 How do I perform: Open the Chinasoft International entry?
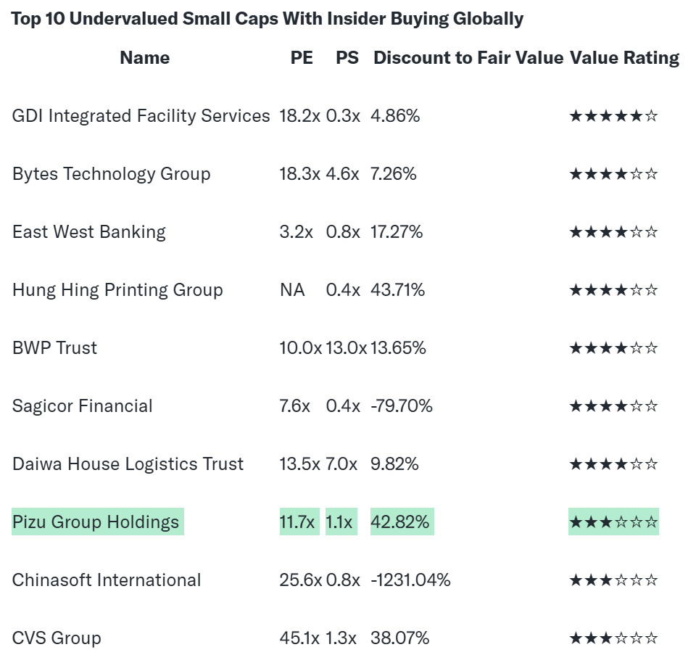coord(107,580)
